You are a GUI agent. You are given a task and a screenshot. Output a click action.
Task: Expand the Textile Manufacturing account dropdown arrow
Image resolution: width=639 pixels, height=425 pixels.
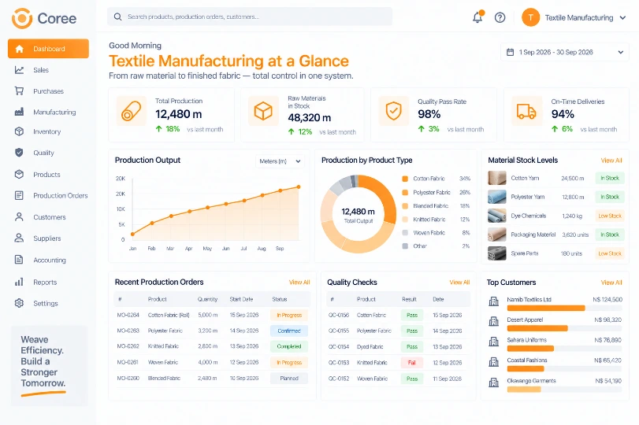[622, 18]
